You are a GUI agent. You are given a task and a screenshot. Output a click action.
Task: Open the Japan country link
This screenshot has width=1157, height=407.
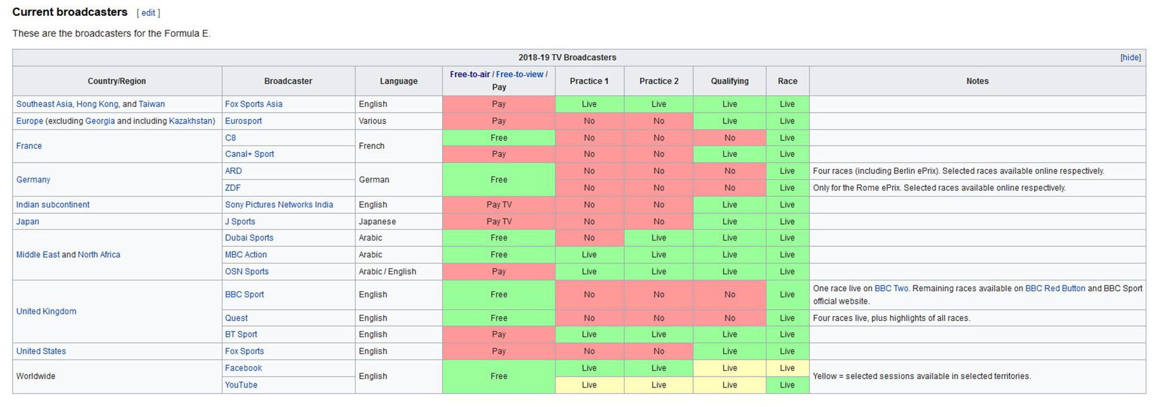click(28, 222)
